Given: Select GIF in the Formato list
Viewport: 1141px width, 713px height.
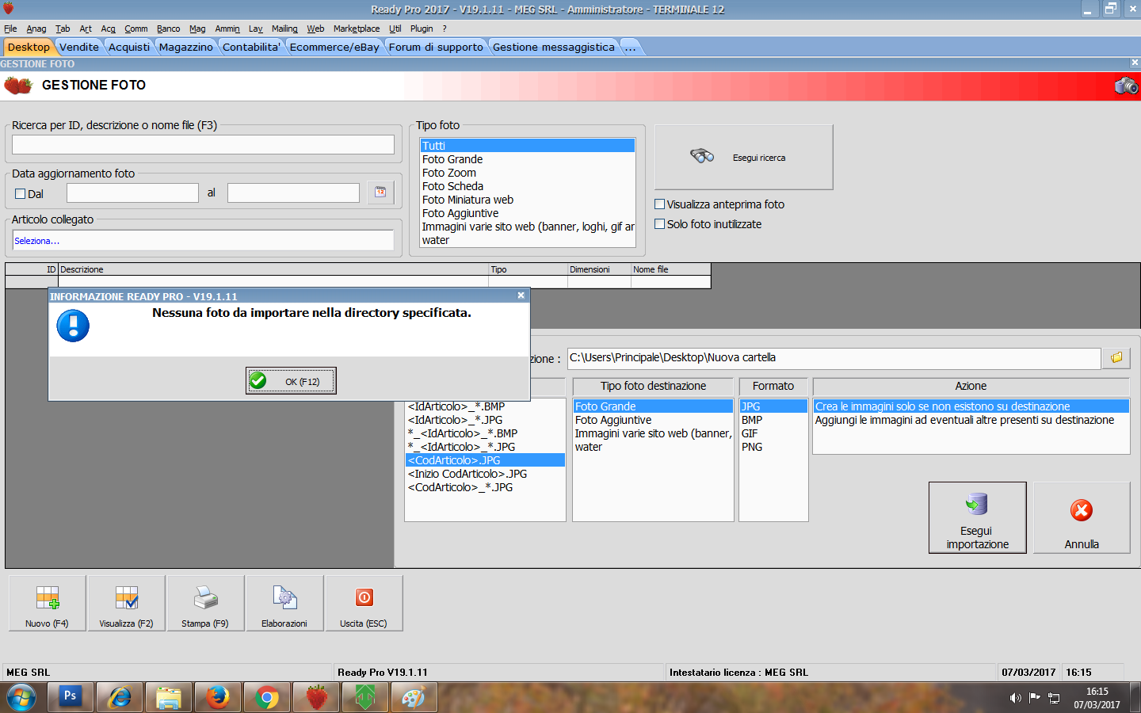Looking at the screenshot, I should click(x=773, y=433).
